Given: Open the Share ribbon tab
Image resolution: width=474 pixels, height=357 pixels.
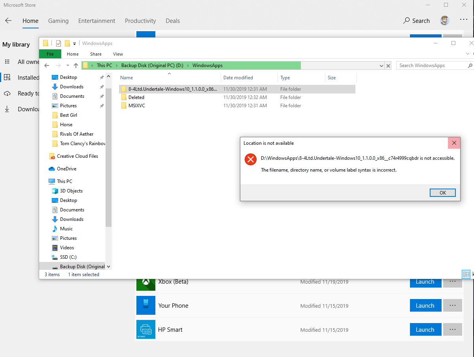Looking at the screenshot, I should point(96,54).
